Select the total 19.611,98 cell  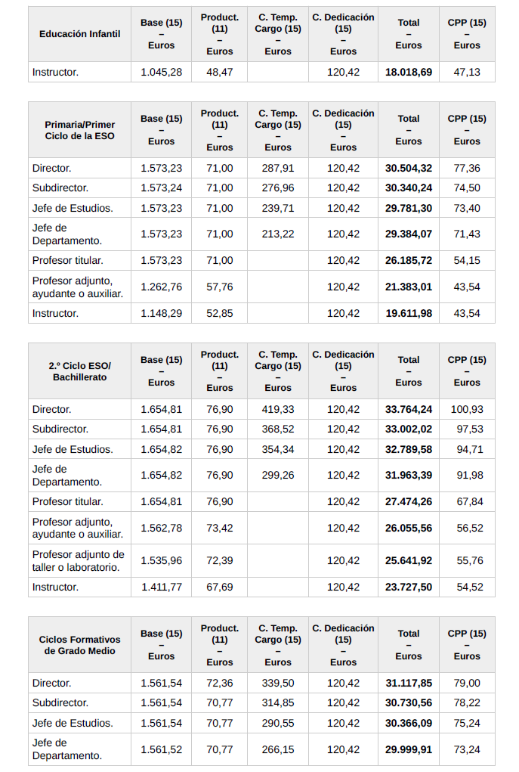click(408, 313)
